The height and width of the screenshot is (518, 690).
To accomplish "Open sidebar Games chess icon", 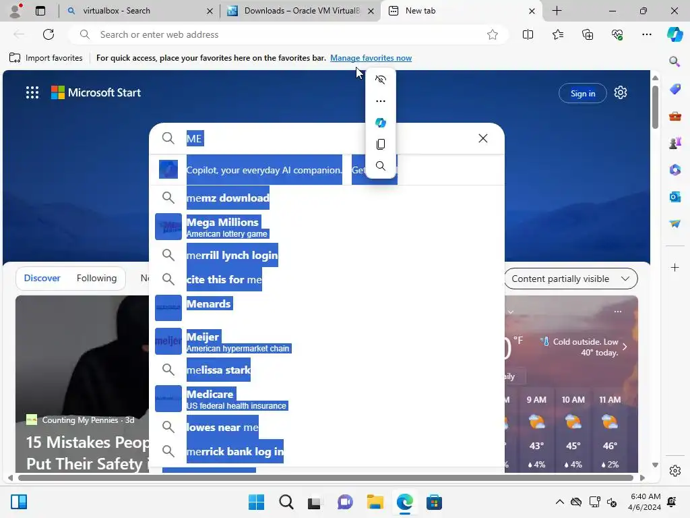I will pos(675,143).
